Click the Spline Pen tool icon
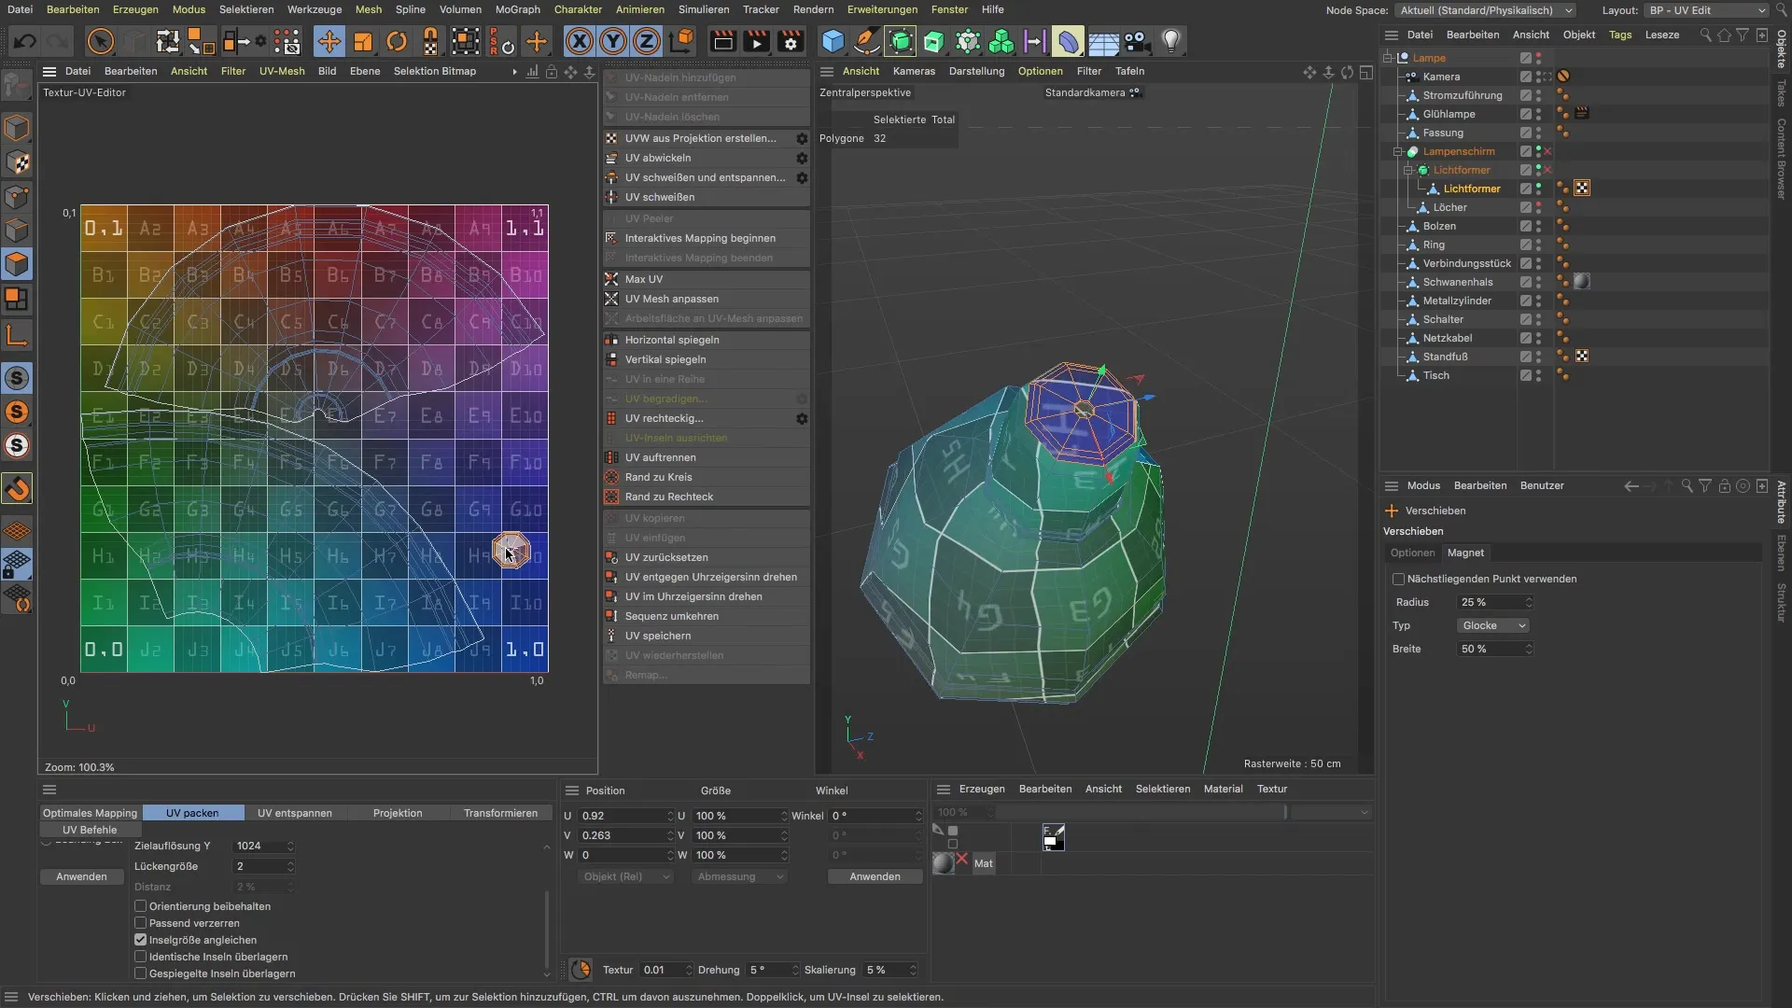This screenshot has height=1008, width=1792. 866,41
